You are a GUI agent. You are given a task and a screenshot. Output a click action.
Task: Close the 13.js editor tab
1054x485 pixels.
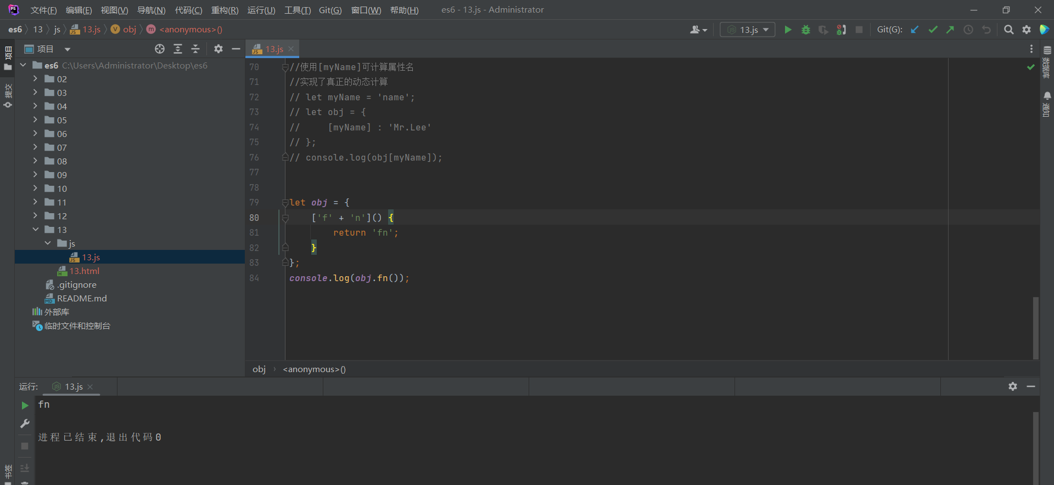(291, 49)
